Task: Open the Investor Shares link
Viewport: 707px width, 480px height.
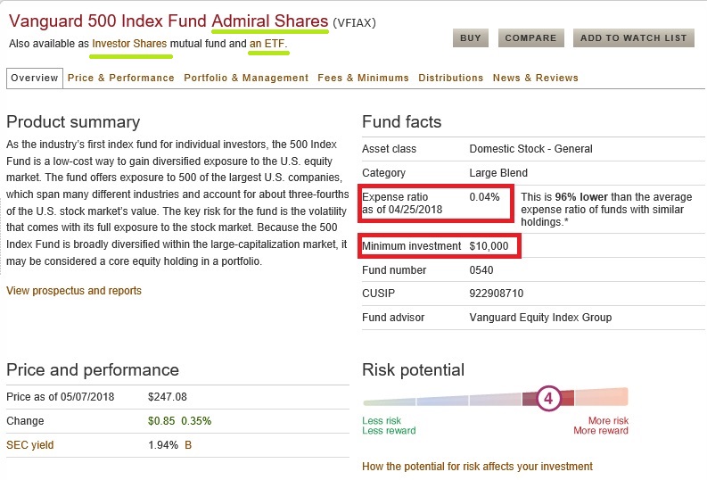Action: tap(130, 43)
